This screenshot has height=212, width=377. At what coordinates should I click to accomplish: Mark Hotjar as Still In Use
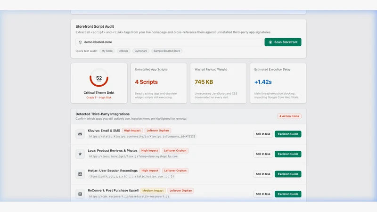pyautogui.click(x=263, y=174)
